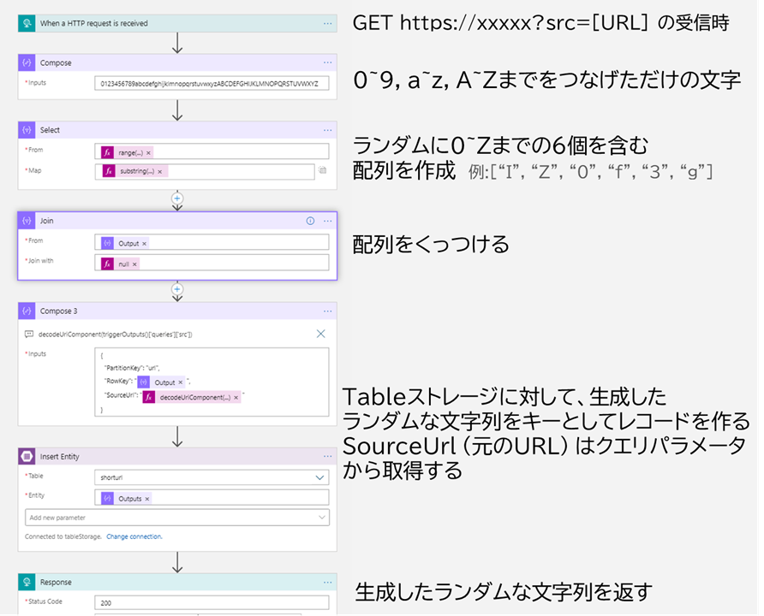Click the Outputs token in Entity field
The height and width of the screenshot is (616, 764).
coord(126,499)
